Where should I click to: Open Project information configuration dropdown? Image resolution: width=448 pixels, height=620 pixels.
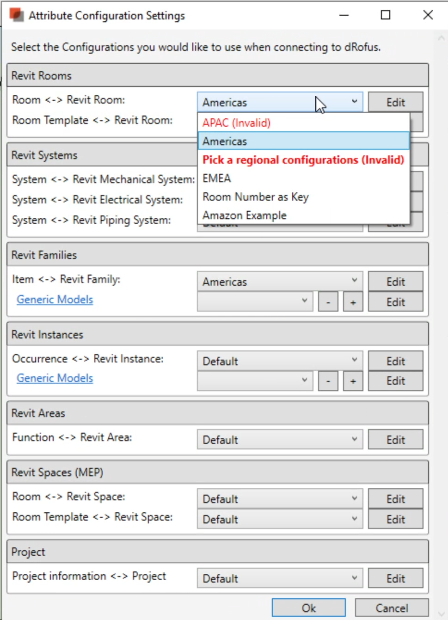[280, 578]
